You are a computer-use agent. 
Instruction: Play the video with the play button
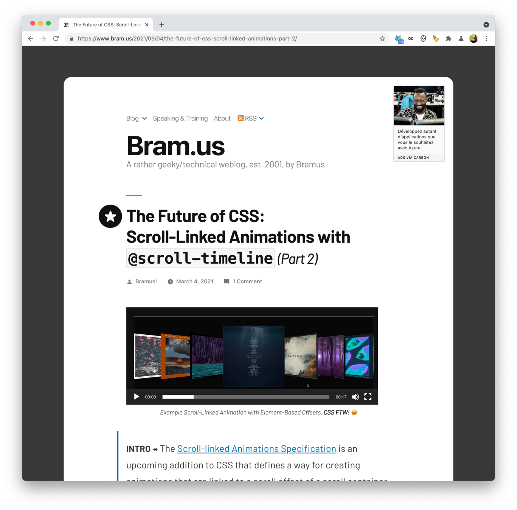pyautogui.click(x=137, y=397)
